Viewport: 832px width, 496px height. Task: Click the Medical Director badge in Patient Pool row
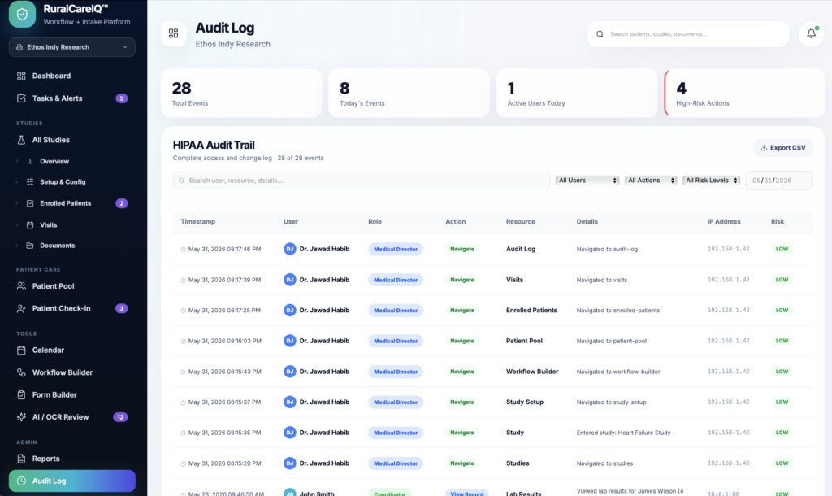[x=396, y=341]
